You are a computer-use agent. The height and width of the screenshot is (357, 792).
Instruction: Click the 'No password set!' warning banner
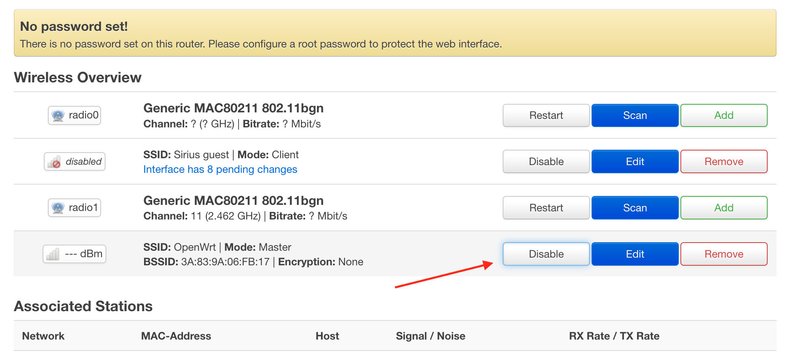coord(395,33)
